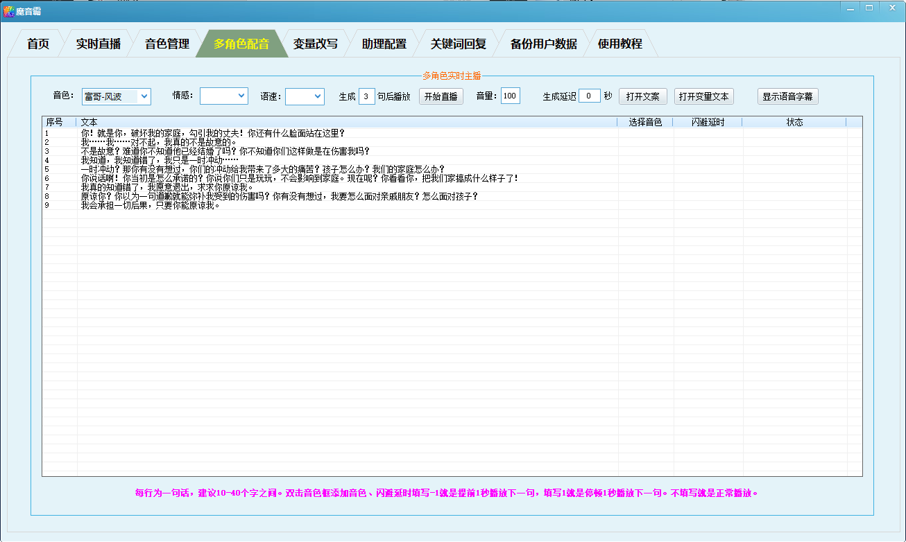Click the 生成延迟 delay input field
Screen dimensions: 906x542
tap(590, 96)
